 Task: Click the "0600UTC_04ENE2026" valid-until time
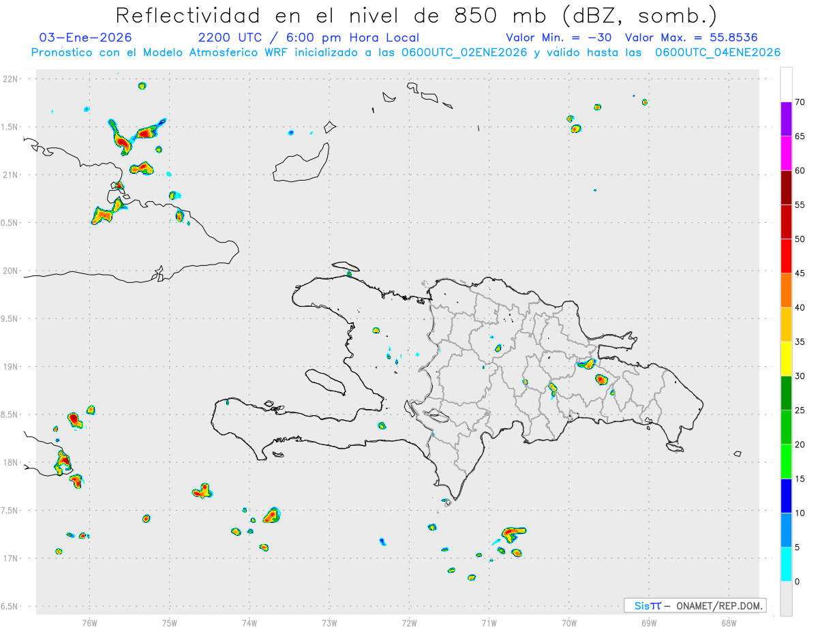coord(718,52)
